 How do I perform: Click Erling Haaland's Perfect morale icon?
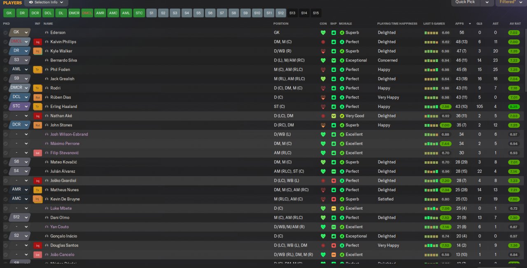pyautogui.click(x=342, y=107)
